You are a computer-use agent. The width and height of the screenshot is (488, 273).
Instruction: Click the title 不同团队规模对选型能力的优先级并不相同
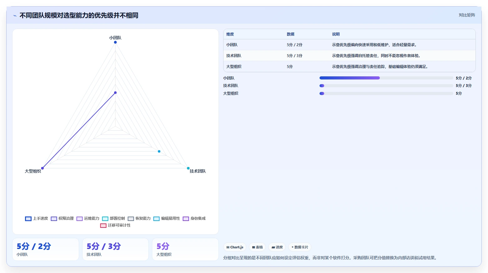[x=79, y=16]
